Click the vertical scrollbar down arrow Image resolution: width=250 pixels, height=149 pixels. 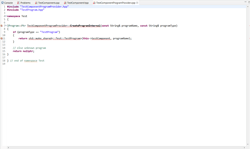(x=248, y=144)
